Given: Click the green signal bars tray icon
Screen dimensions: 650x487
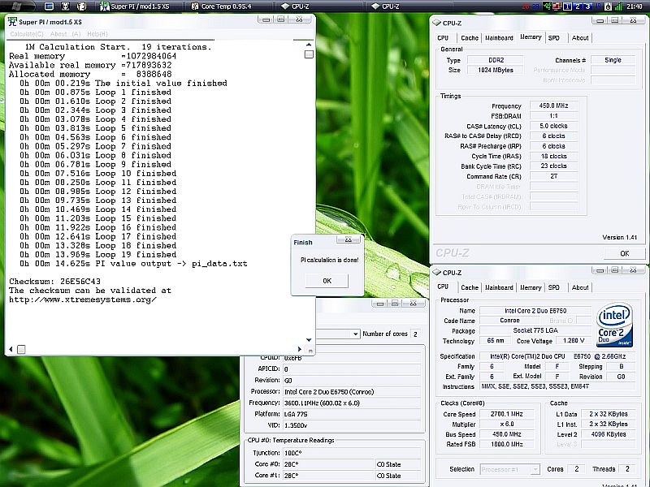Looking at the screenshot, I should [618, 6].
